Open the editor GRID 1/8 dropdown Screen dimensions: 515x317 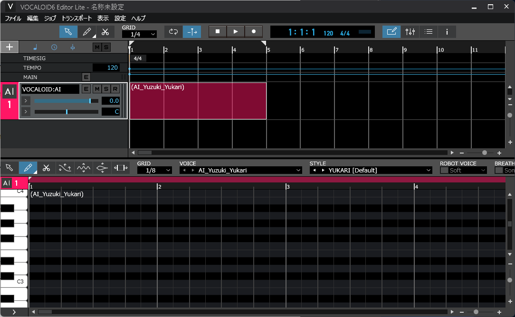154,170
